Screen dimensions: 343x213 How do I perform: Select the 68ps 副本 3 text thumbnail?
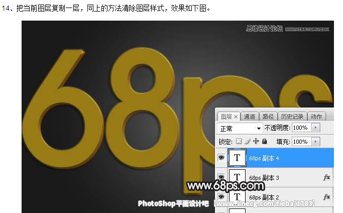pyautogui.click(x=237, y=177)
